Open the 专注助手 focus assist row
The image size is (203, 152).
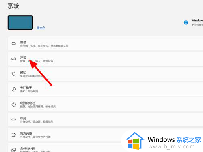point(106,89)
